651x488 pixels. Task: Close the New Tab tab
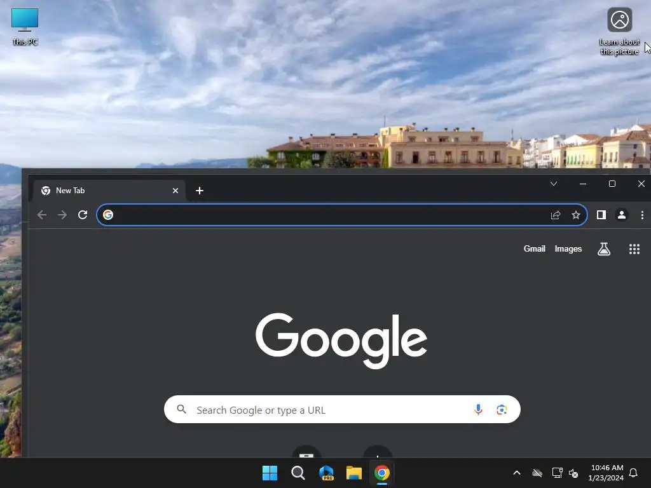pyautogui.click(x=175, y=191)
